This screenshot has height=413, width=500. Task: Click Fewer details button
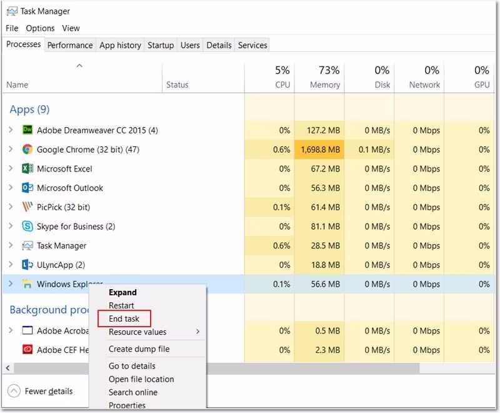[x=41, y=391]
